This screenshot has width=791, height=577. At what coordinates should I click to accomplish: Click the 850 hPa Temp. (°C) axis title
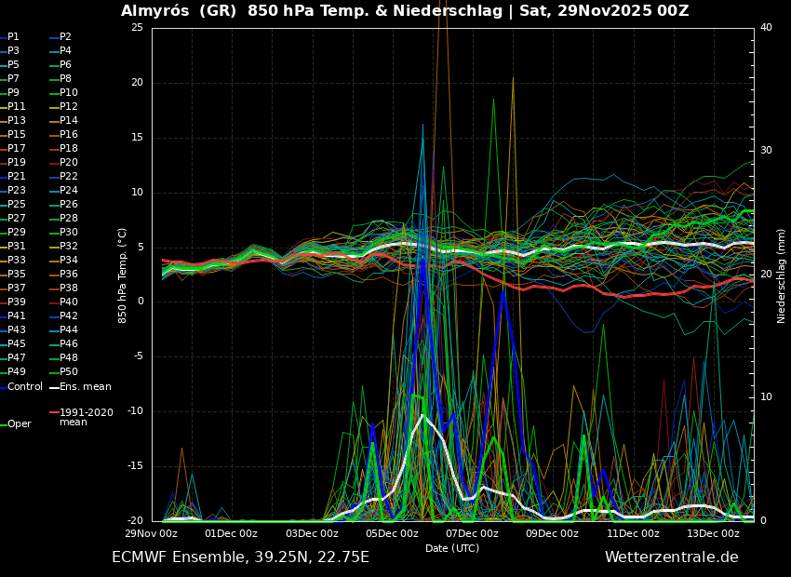coord(123,275)
